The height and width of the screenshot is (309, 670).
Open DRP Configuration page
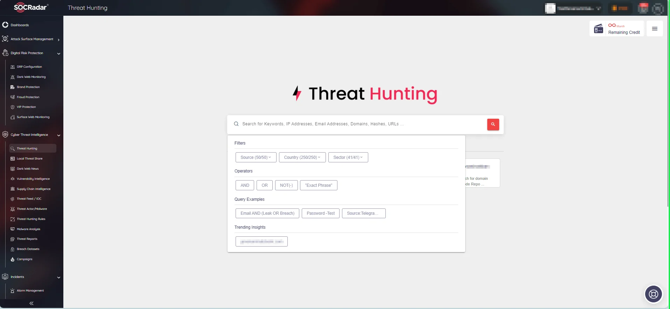[x=29, y=67]
